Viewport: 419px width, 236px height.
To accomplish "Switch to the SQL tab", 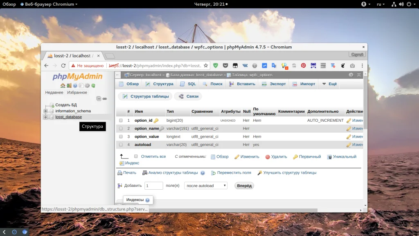I will click(188, 84).
